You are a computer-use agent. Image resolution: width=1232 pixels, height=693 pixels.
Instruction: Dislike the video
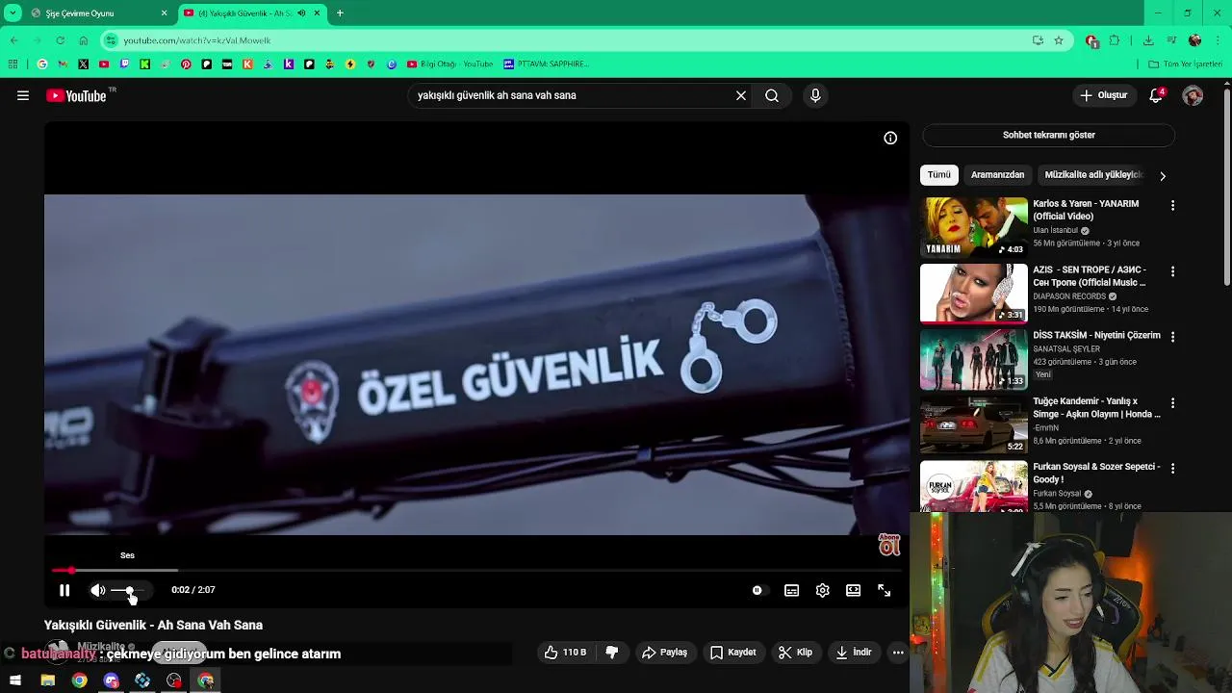[x=611, y=653]
